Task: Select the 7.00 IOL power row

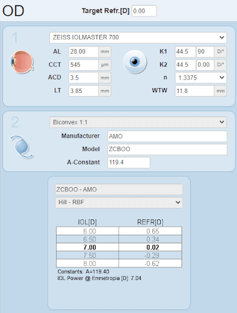Action: tap(119, 247)
